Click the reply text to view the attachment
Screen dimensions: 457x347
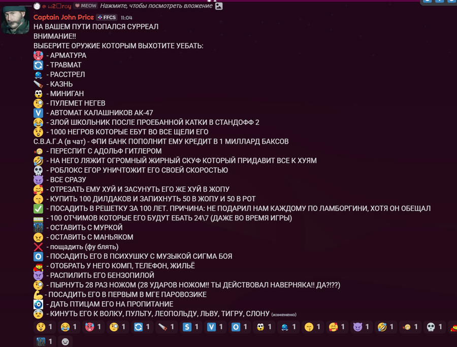point(156,6)
